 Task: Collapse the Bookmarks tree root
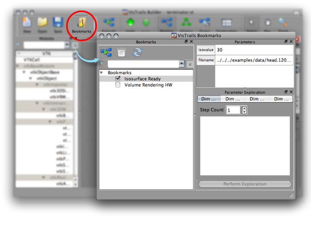[102, 72]
